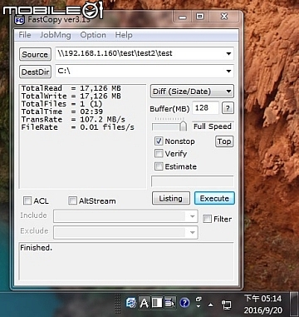Open the JobMng menu
This screenshot has width=299, height=317.
coord(56,35)
